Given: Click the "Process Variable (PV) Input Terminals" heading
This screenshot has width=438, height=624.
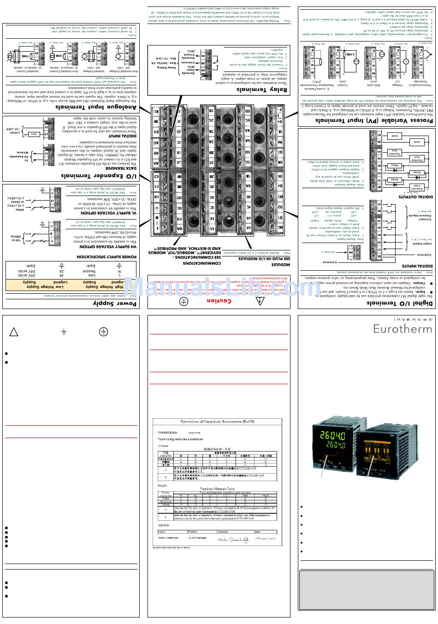Looking at the screenshot, I should [374, 120].
